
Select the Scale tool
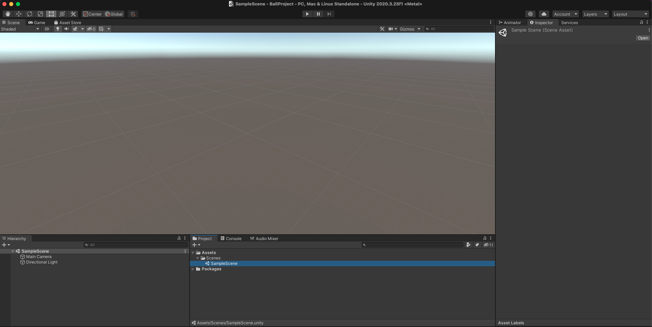[40, 14]
